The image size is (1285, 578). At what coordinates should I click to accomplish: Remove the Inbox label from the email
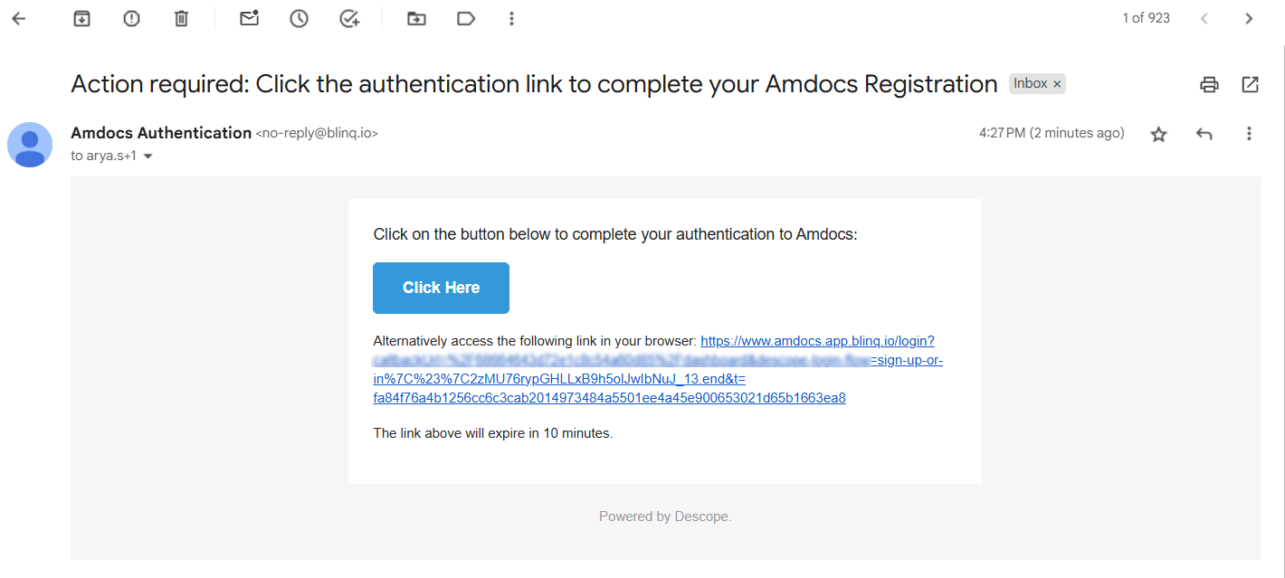coord(1057,84)
